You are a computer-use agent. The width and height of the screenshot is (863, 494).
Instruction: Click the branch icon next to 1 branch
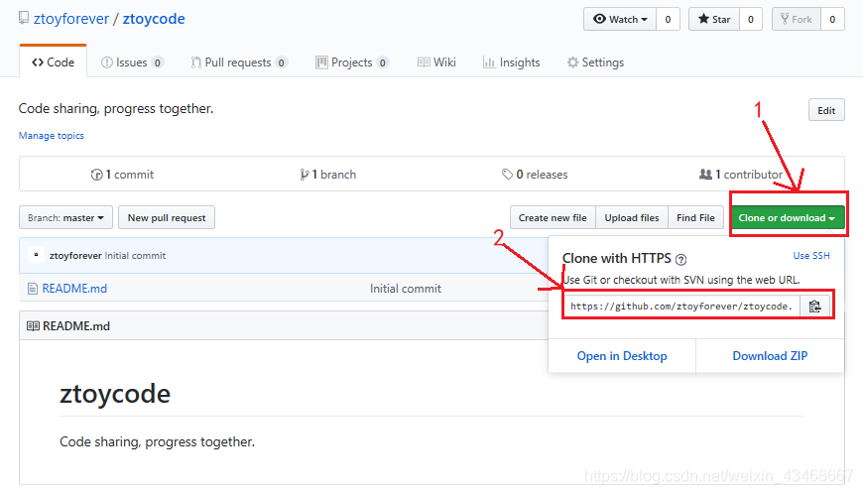[304, 175]
